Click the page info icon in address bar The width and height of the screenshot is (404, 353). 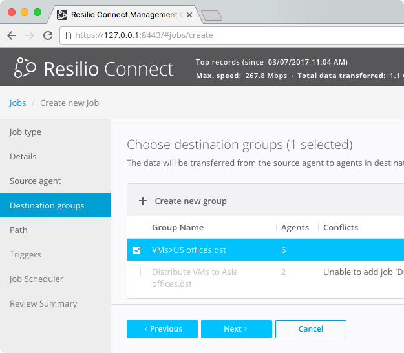coord(69,35)
